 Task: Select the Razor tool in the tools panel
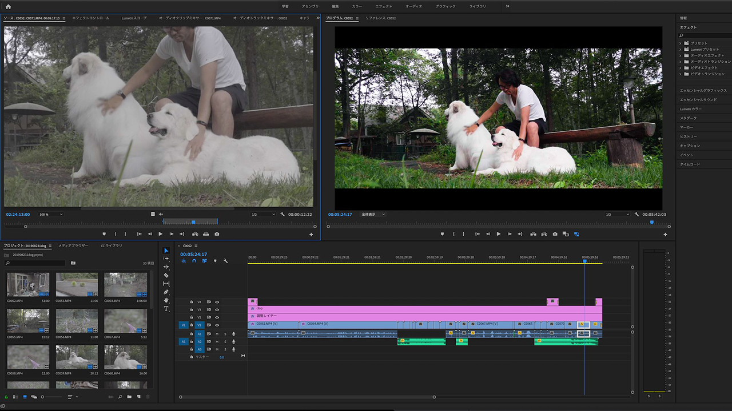click(166, 275)
